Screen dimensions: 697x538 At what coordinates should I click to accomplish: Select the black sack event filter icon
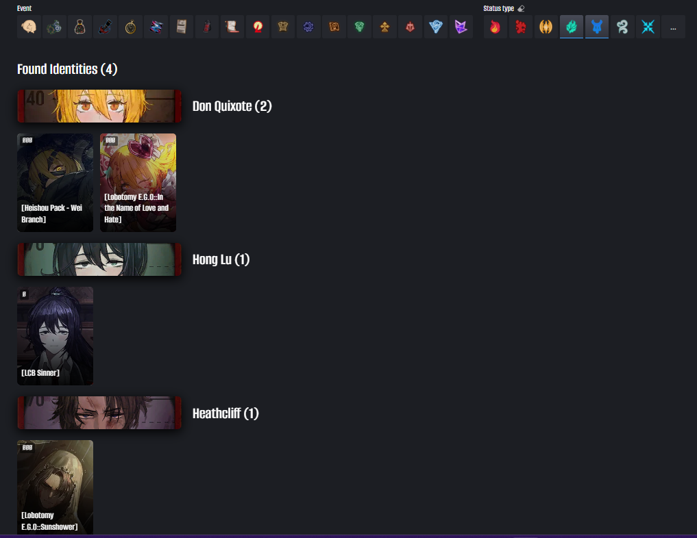pos(80,27)
